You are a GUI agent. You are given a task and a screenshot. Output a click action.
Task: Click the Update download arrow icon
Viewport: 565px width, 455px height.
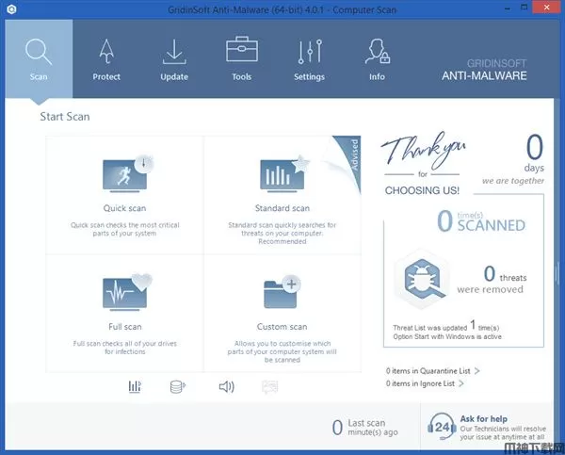point(174,52)
